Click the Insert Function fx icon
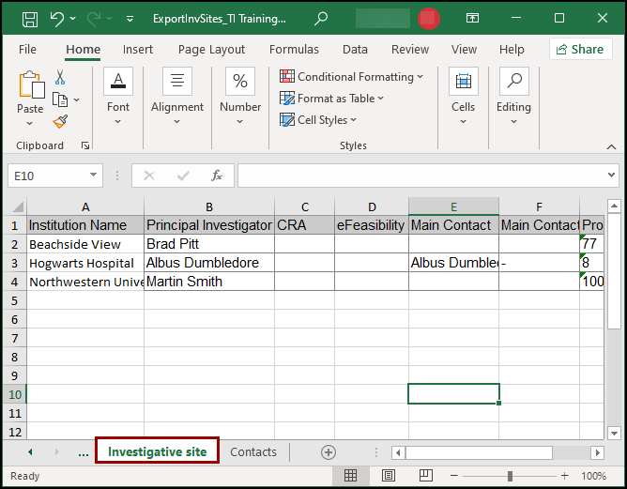627x489 pixels. point(217,176)
